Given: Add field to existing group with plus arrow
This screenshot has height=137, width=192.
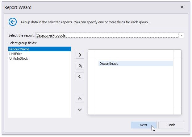Looking at the screenshot, I should 80,66.
